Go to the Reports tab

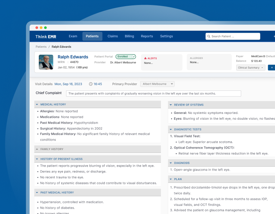pyautogui.click(x=147, y=36)
